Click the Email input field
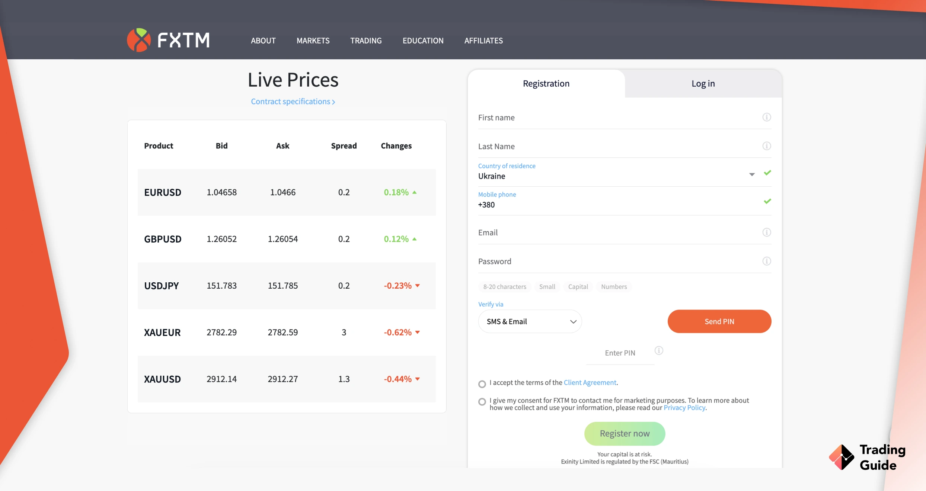The image size is (926, 491). (x=625, y=233)
